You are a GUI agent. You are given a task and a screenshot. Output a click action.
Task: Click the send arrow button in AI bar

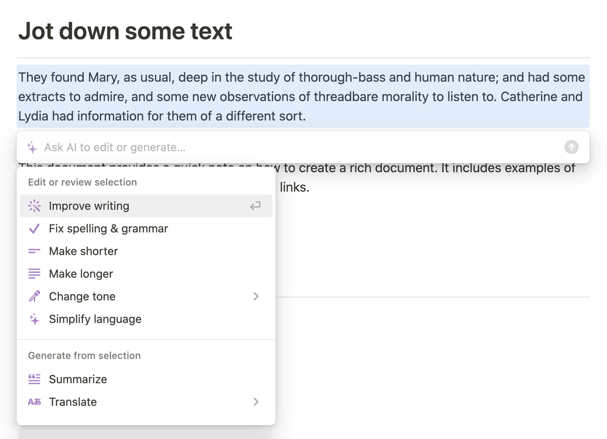(571, 147)
